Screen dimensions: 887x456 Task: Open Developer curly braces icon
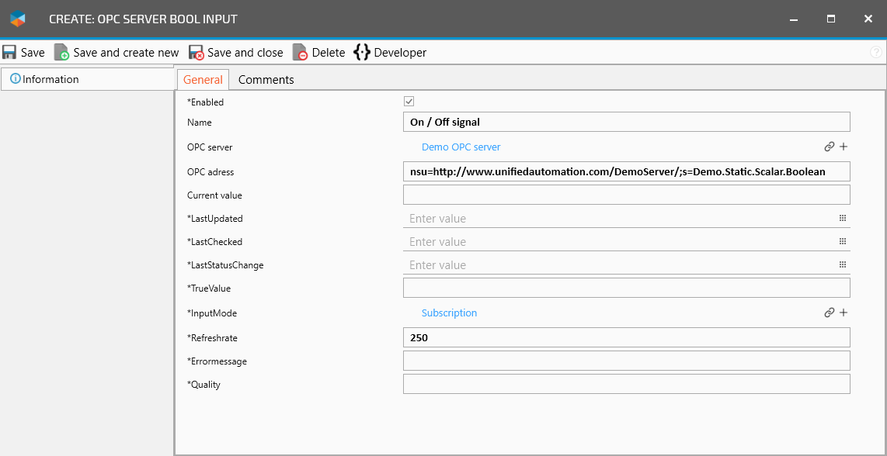(x=362, y=53)
